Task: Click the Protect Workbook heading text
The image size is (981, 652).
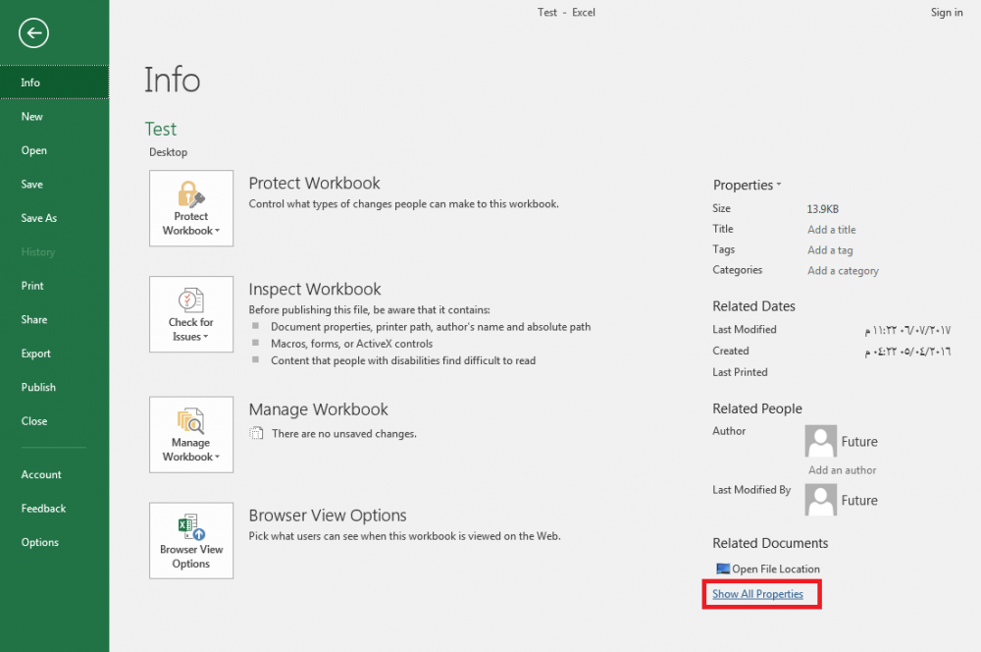Action: click(314, 183)
